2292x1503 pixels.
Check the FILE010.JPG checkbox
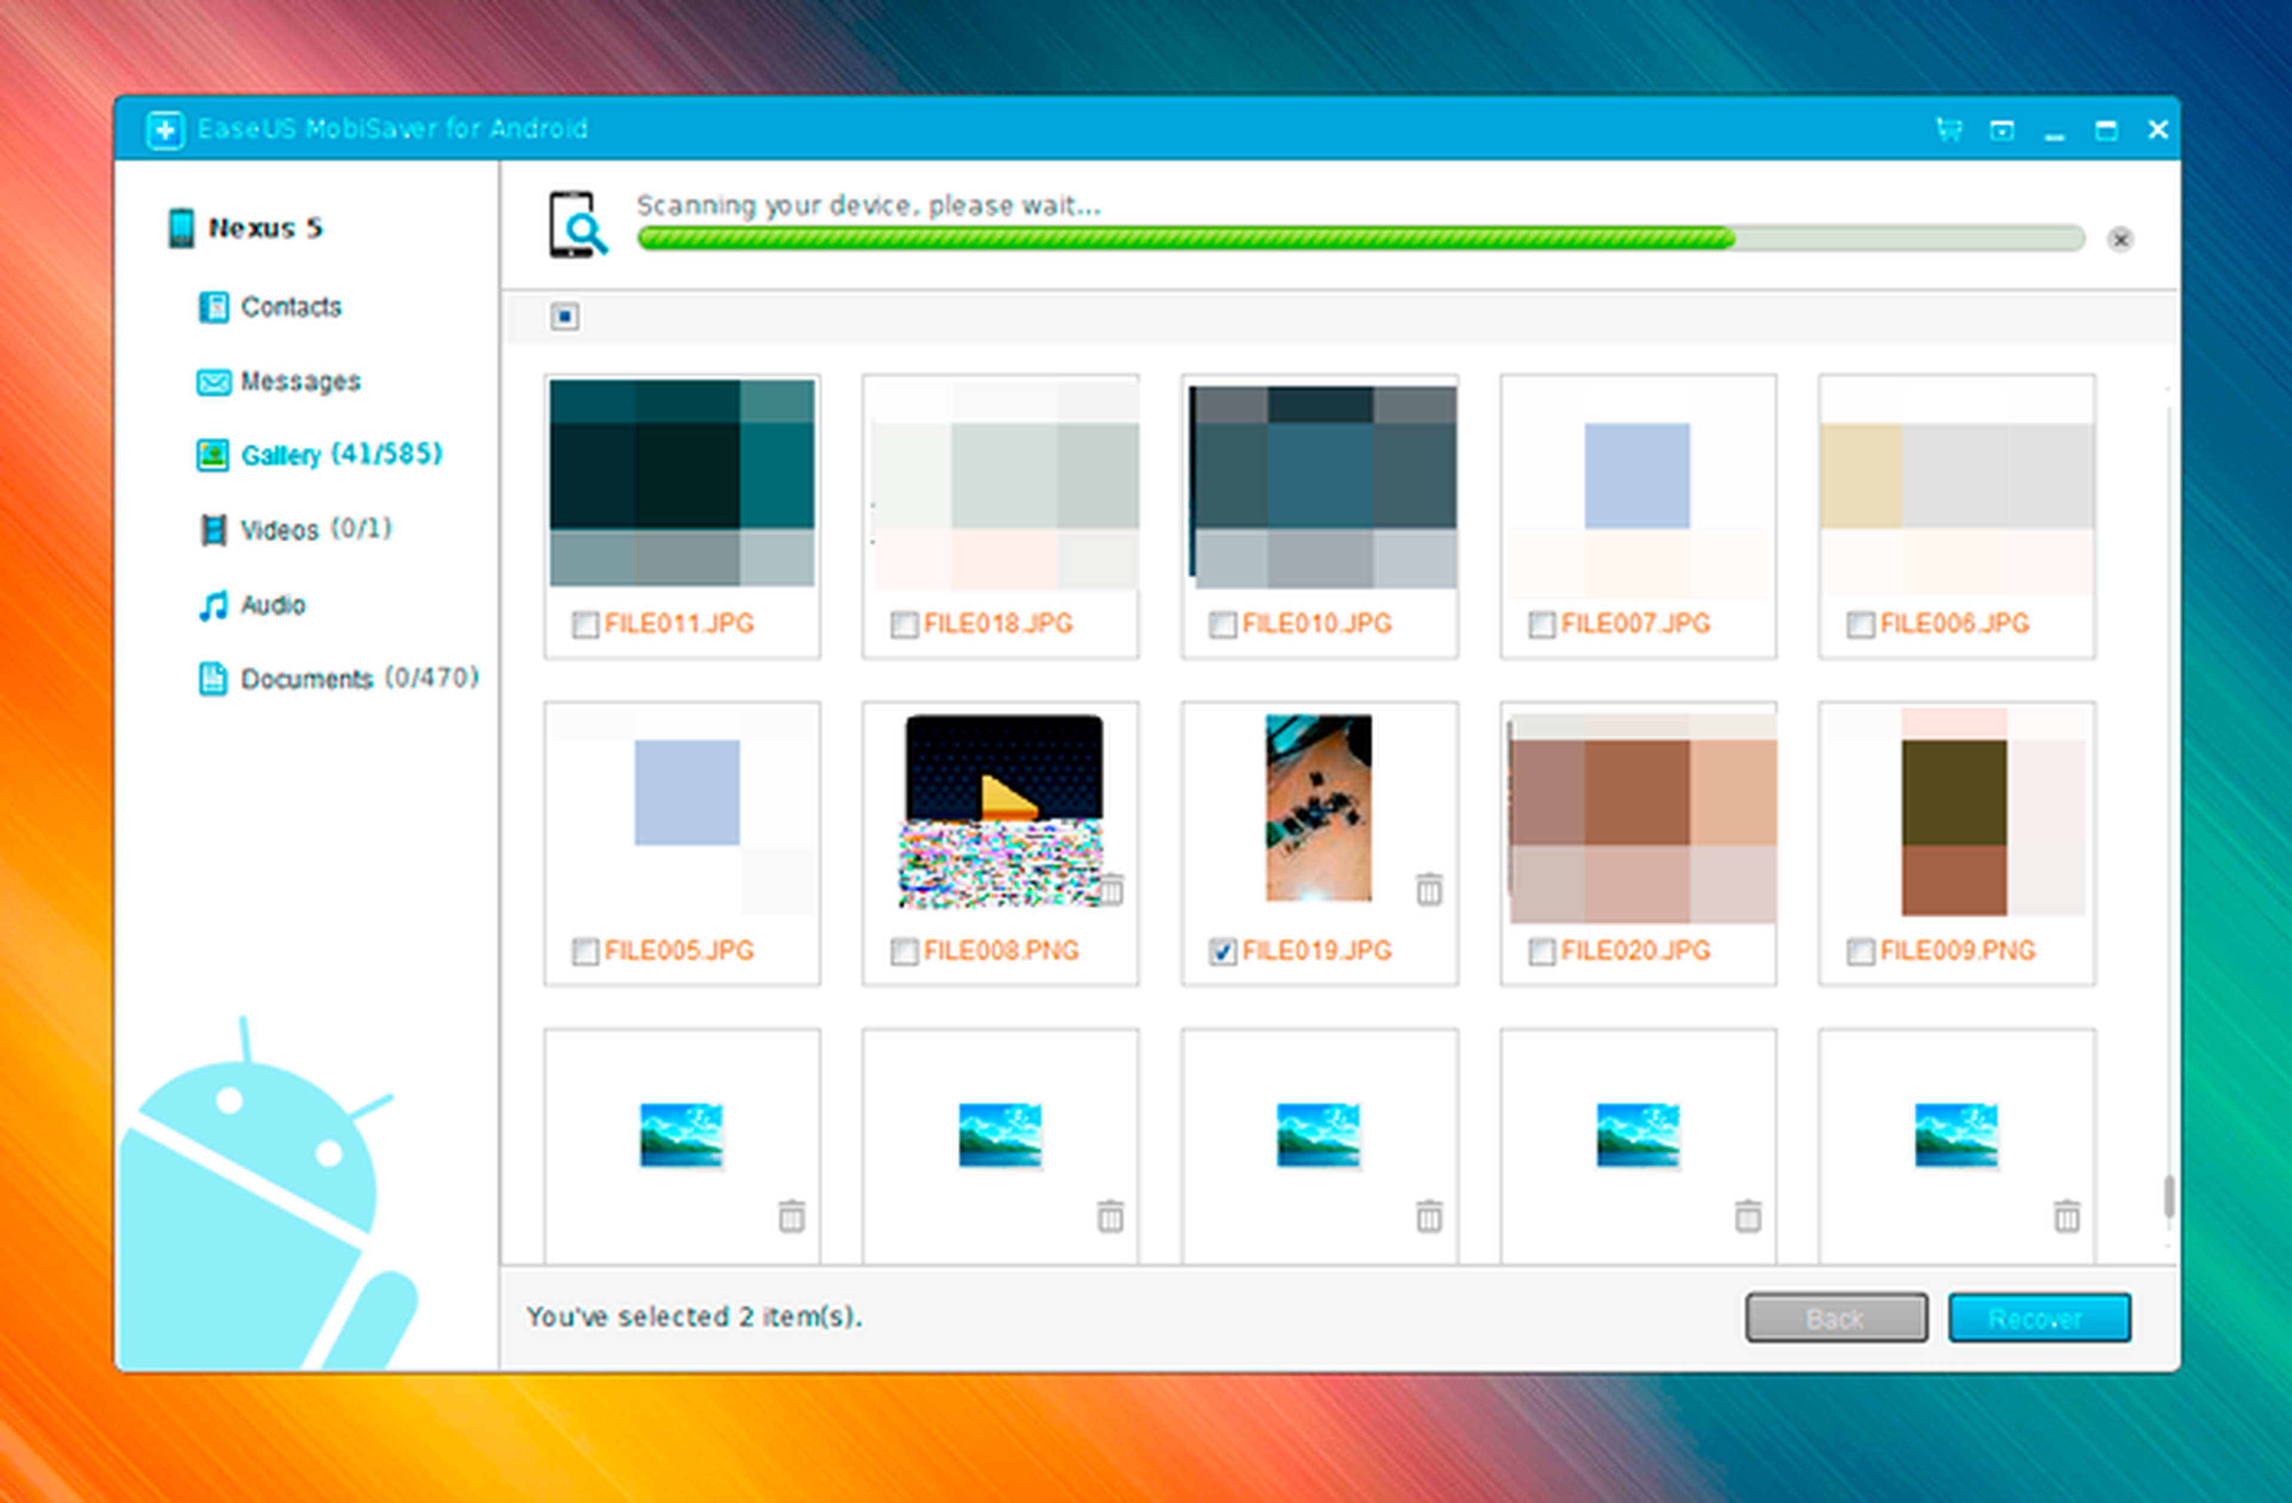[x=1222, y=625]
